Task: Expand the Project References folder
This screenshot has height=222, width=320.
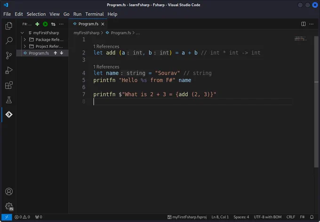Action: 24,46
